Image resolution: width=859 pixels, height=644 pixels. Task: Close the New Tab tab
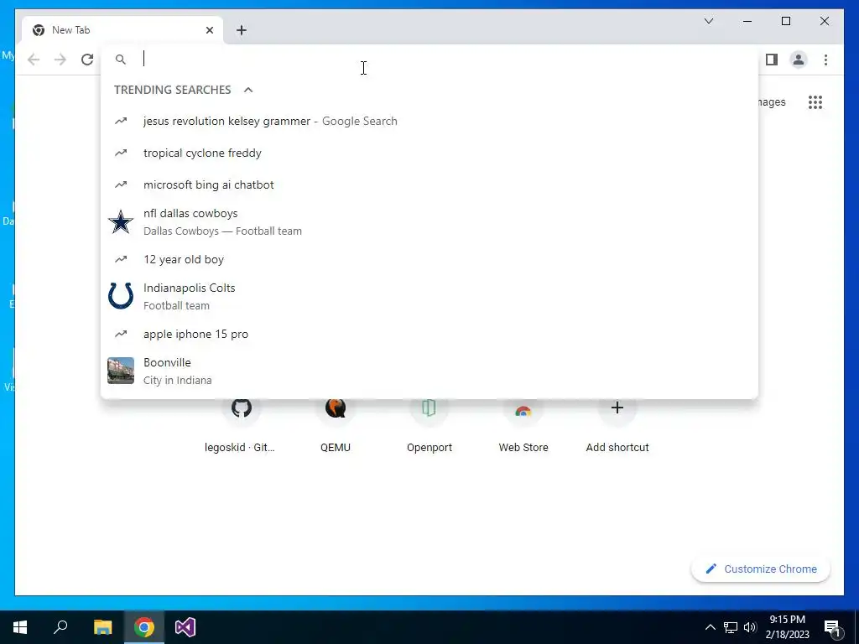pos(209,30)
